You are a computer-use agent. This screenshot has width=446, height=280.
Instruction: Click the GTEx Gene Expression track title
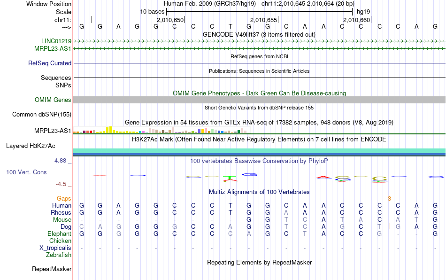[259, 122]
